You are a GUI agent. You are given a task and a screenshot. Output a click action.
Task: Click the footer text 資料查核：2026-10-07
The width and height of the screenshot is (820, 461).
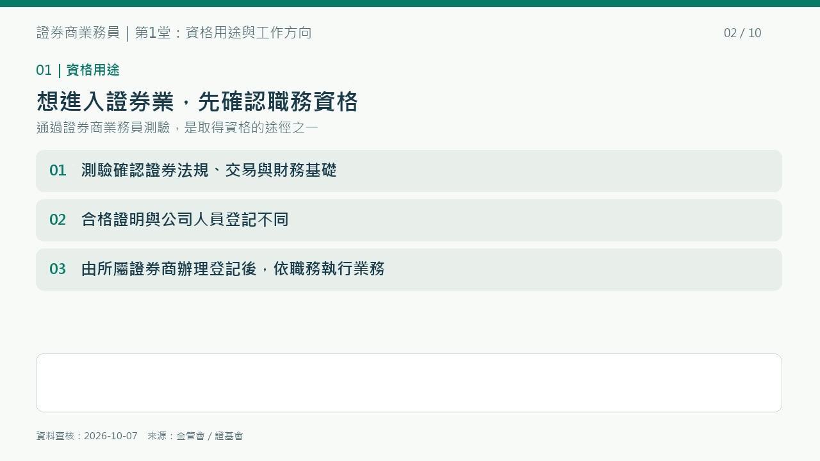click(x=87, y=436)
